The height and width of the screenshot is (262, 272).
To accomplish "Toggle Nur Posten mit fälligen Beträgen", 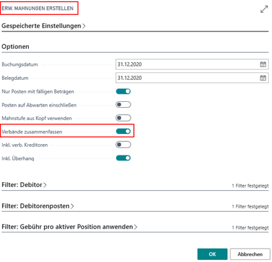I will point(123,91).
